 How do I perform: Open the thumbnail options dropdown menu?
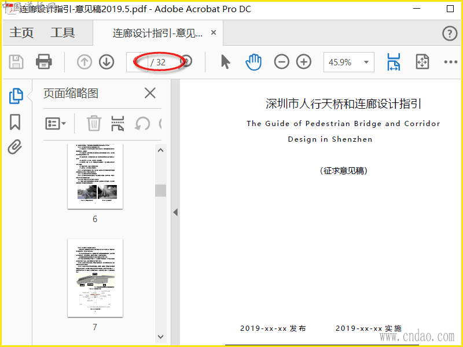click(x=56, y=123)
